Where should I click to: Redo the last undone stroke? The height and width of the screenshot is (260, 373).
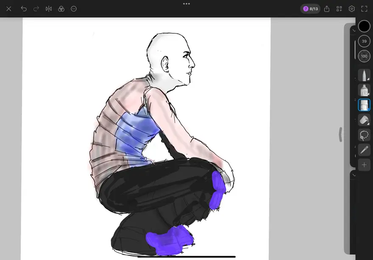tap(36, 9)
